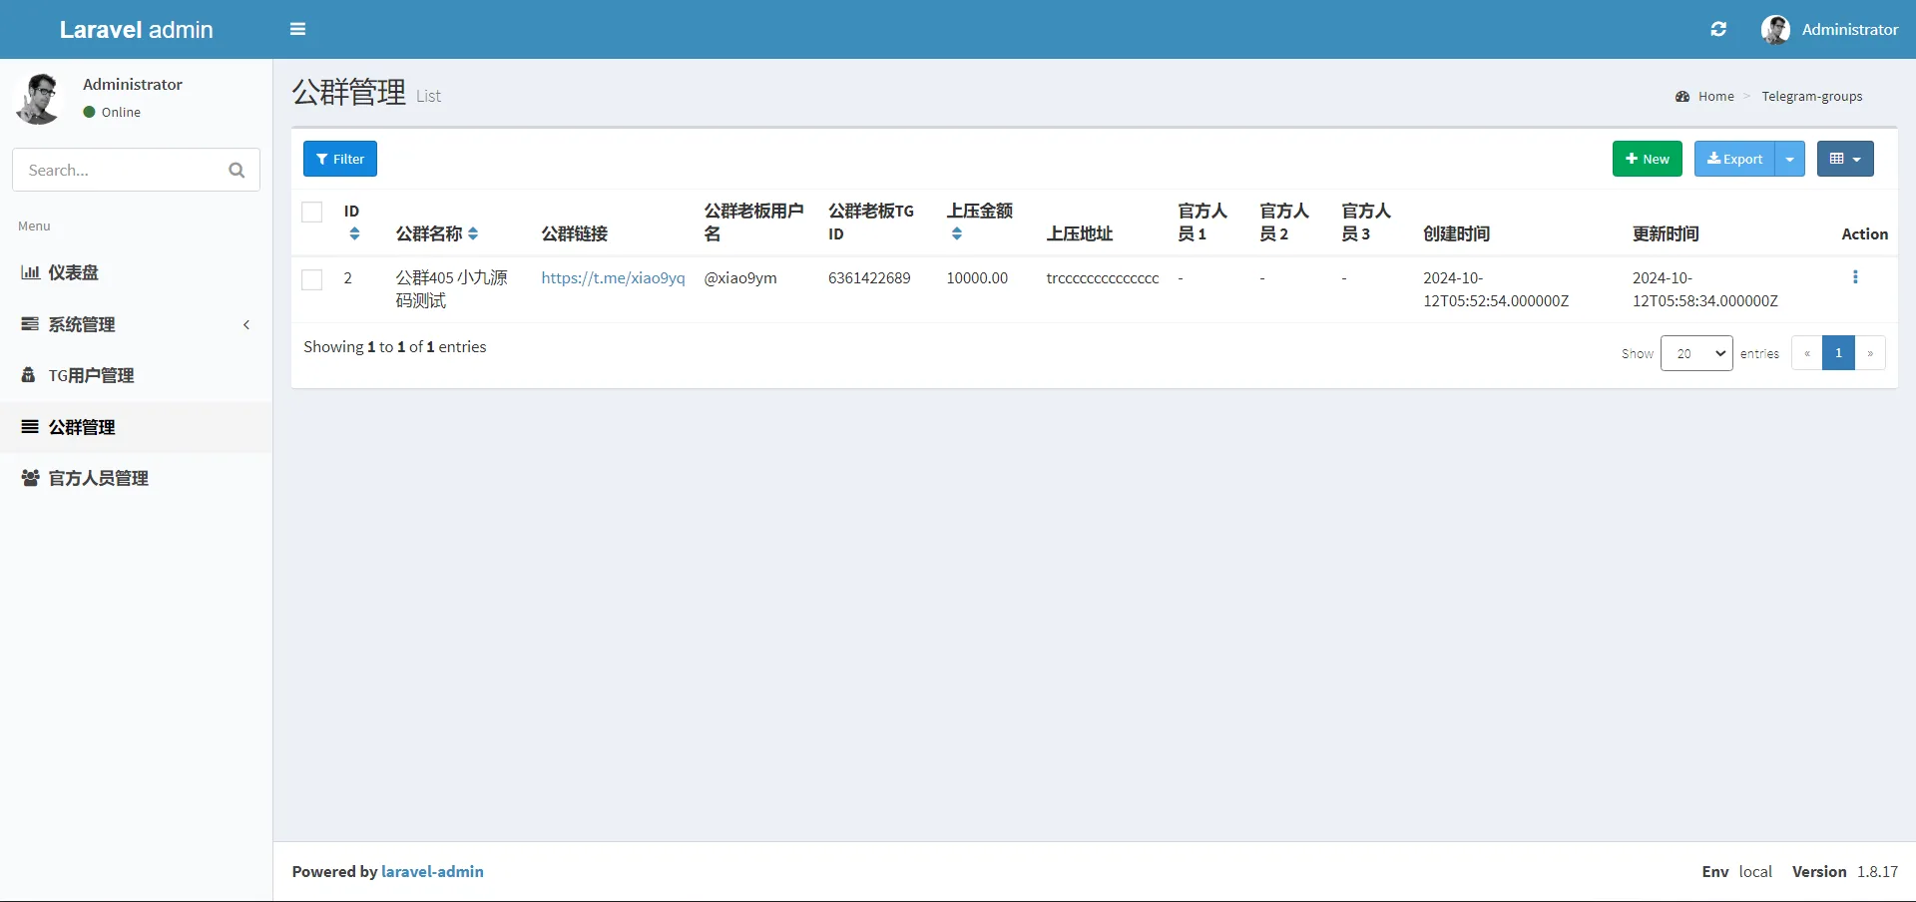The width and height of the screenshot is (1916, 902).
Task: Toggle the select-all header checkbox
Action: coord(312,212)
